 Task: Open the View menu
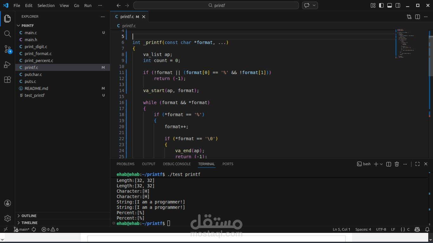click(64, 5)
